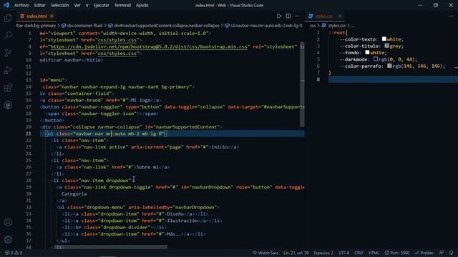Change file encoding UTF-8

tap(343, 253)
